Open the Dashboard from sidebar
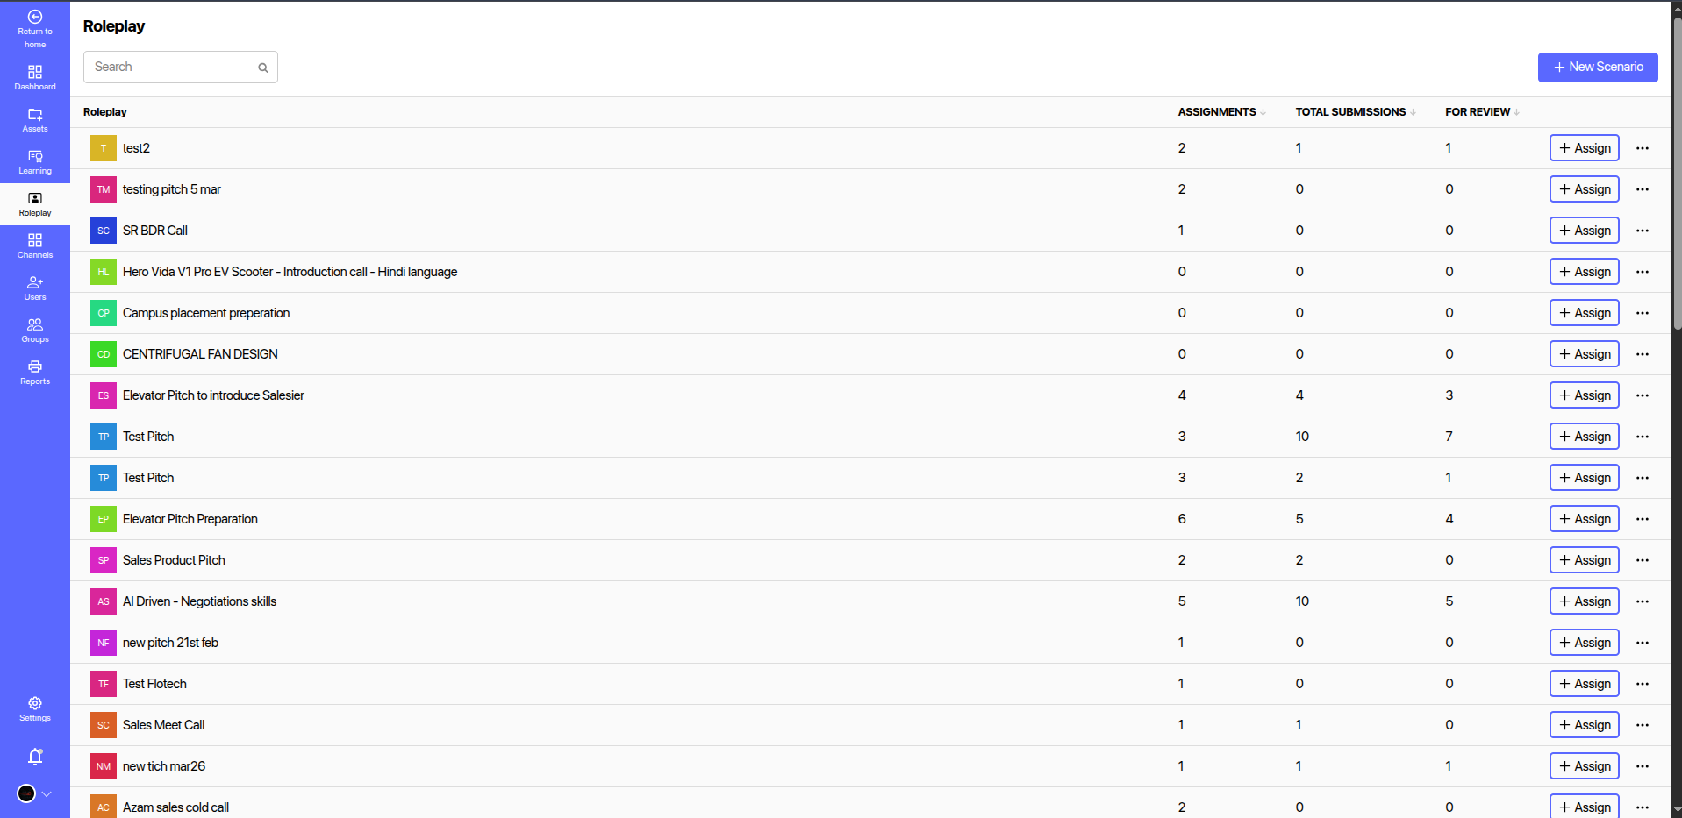Image resolution: width=1682 pixels, height=818 pixels. point(35,72)
